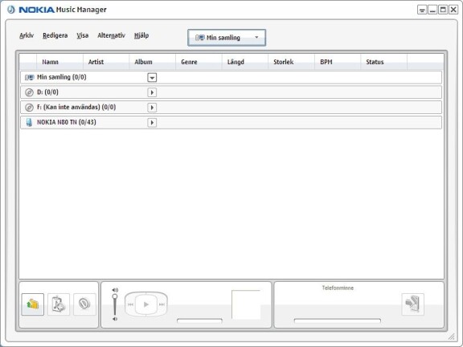
Task: Click the volume up speaker icon
Action: pos(115,290)
